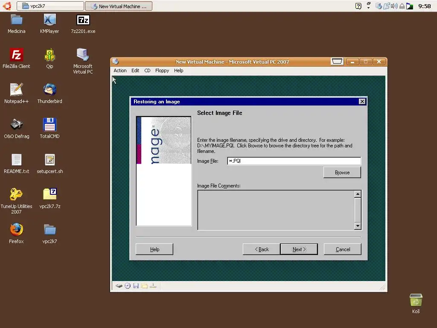Open the Floppy menu in Virtual PC
The image size is (437, 328).
pyautogui.click(x=162, y=70)
